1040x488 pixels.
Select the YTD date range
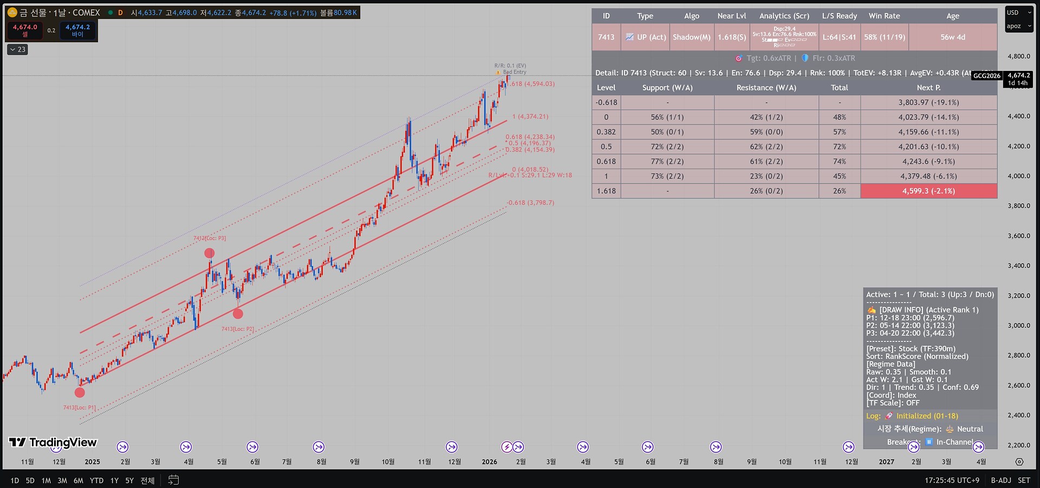point(96,480)
